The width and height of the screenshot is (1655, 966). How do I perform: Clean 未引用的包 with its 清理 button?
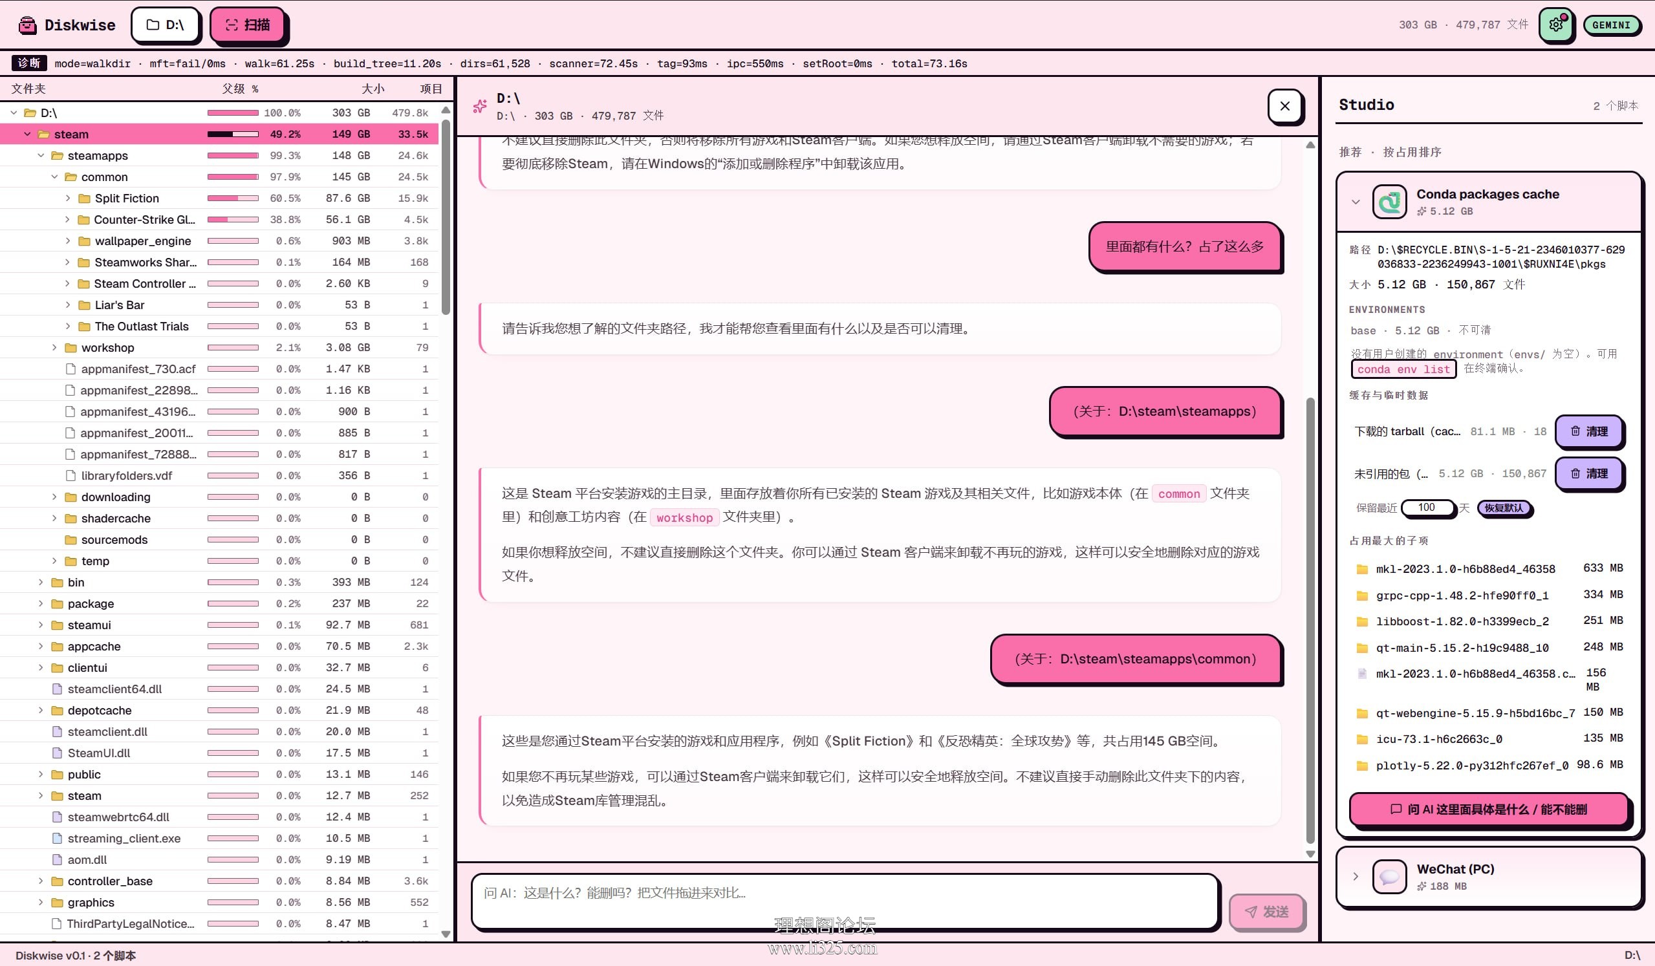tap(1588, 473)
